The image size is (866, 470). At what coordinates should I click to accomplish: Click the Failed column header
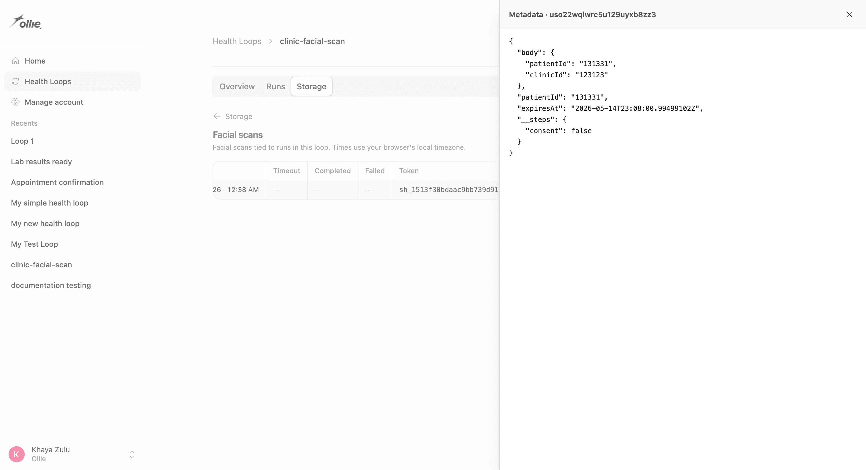click(x=375, y=171)
